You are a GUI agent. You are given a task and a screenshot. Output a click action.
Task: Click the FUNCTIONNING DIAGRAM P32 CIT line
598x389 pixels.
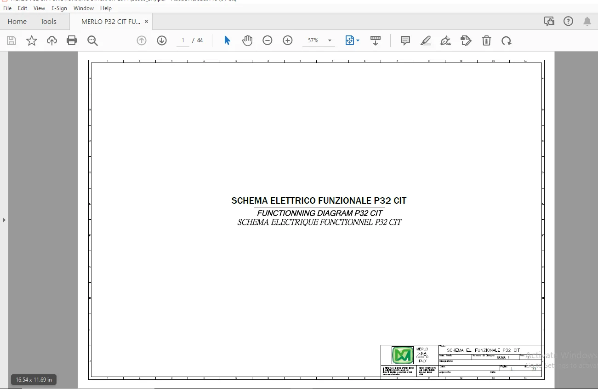click(x=320, y=213)
